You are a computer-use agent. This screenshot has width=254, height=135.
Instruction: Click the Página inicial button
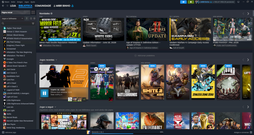[x=16, y=12]
